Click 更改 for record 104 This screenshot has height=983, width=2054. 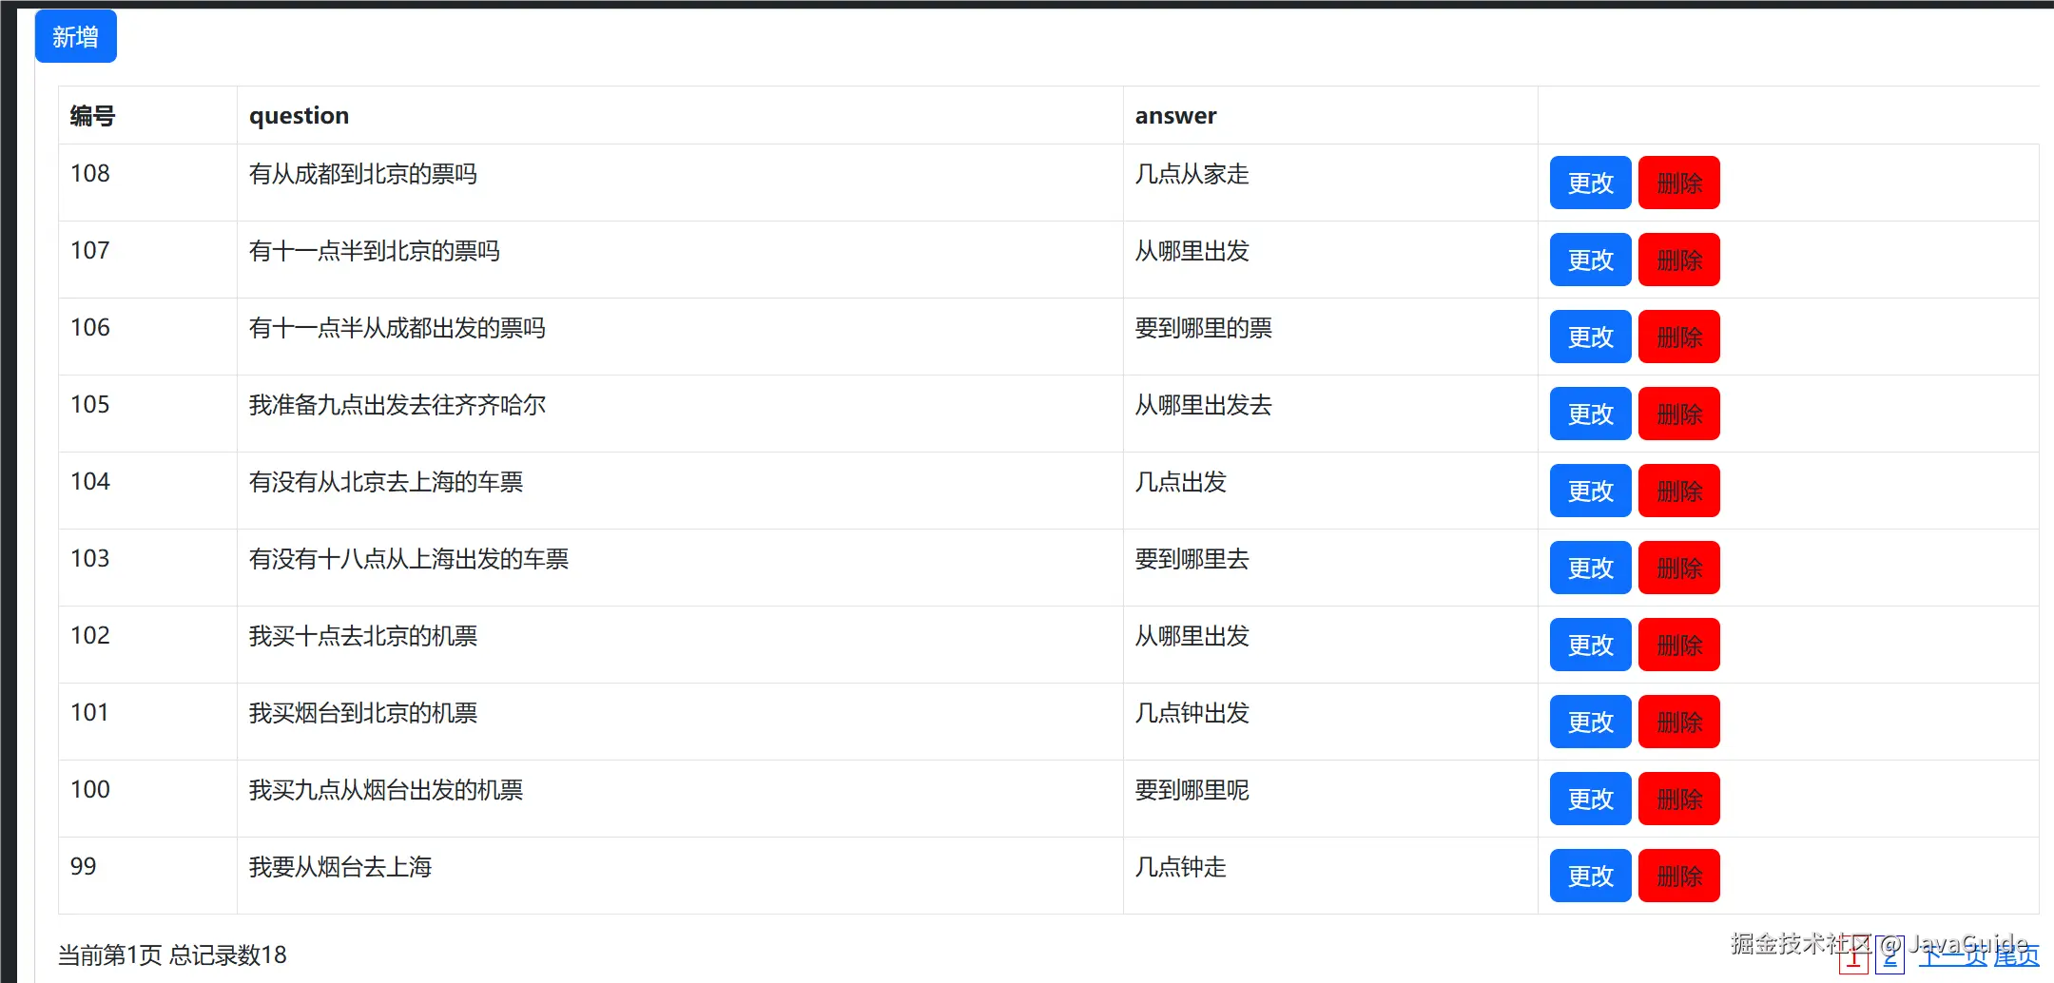point(1590,491)
